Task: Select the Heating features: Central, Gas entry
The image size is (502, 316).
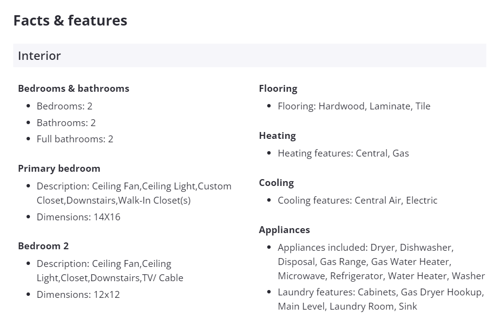Action: point(343,153)
